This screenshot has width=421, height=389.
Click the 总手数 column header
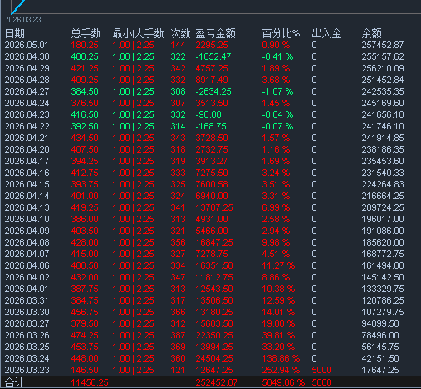[86, 34]
